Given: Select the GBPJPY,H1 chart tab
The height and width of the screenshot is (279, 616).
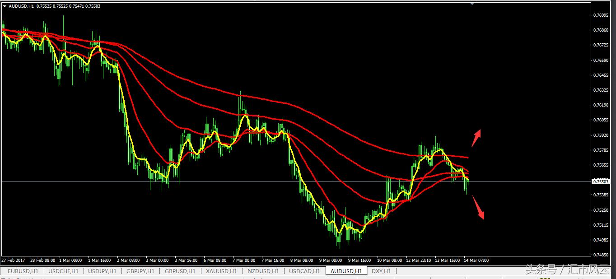Looking at the screenshot, I should click(x=140, y=271).
